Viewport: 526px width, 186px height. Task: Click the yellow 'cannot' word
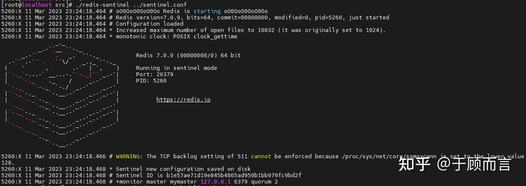click(261, 157)
